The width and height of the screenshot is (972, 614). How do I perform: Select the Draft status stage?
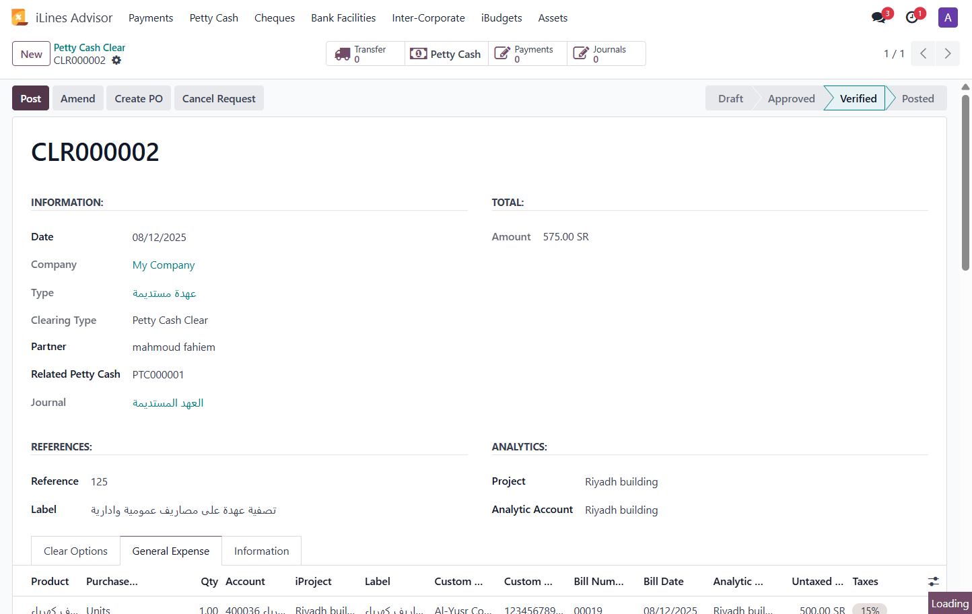click(730, 98)
